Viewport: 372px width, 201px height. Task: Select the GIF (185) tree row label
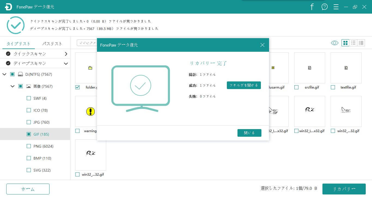(x=41, y=134)
